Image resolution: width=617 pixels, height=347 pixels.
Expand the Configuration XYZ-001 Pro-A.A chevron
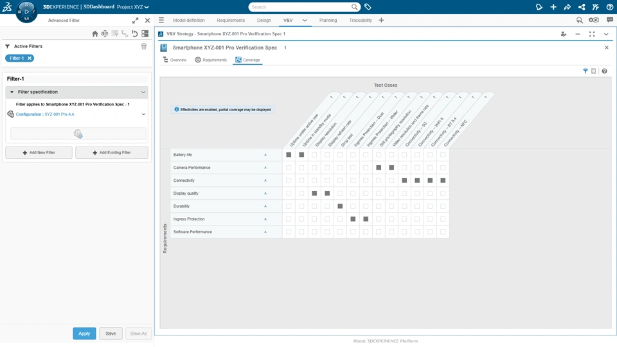(x=143, y=114)
